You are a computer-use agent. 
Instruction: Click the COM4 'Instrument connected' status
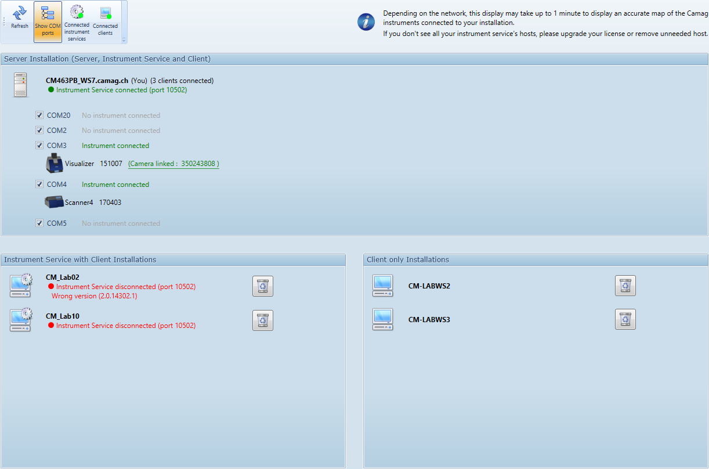point(115,185)
